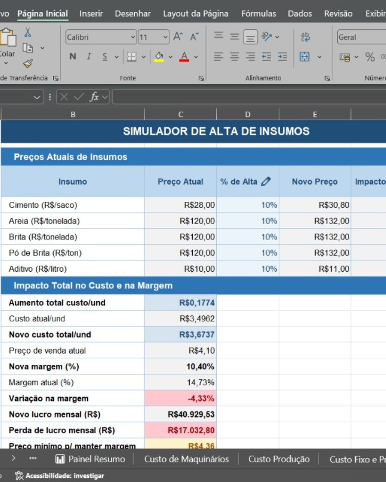This screenshot has width=386, height=482.
Task: Click the Accounting number format icon
Action: tap(345, 57)
